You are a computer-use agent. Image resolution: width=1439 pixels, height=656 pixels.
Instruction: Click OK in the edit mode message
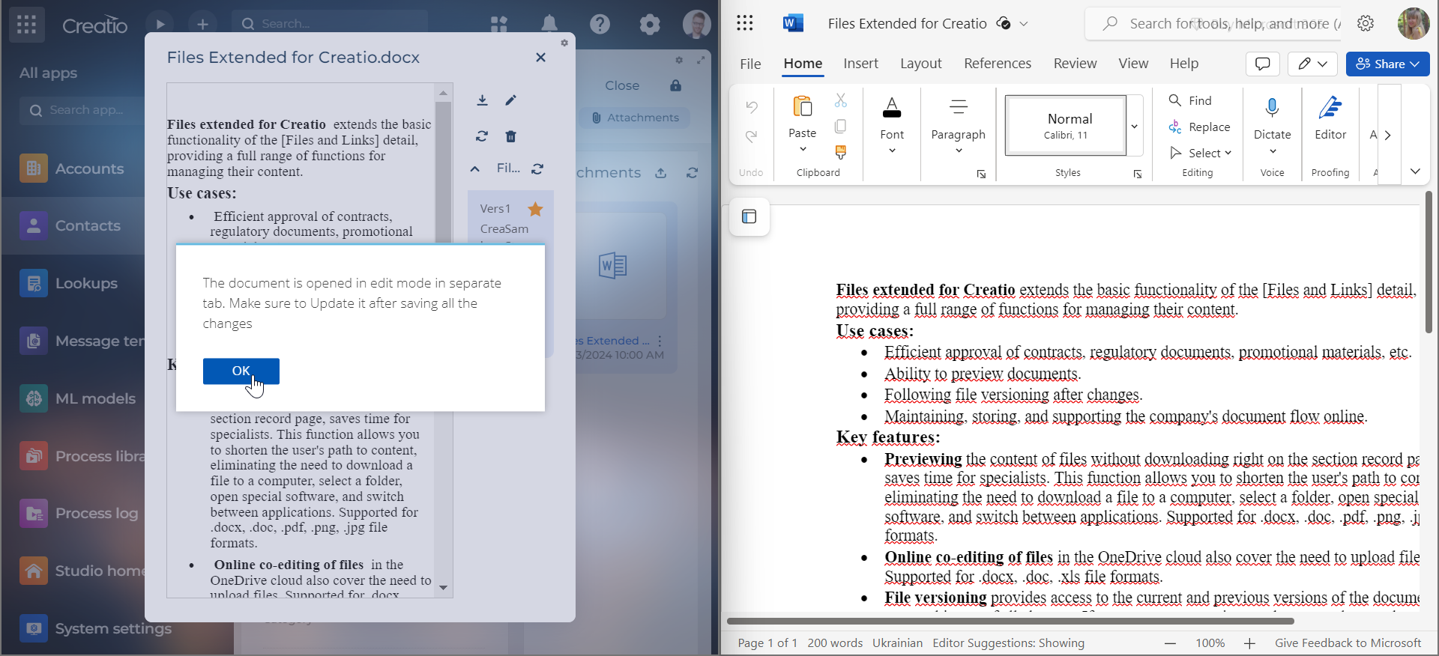tap(241, 371)
